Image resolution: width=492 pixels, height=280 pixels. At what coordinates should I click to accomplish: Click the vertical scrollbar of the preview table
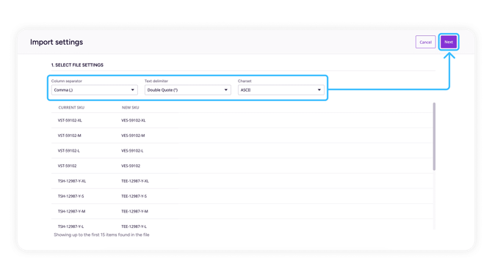(x=434, y=136)
